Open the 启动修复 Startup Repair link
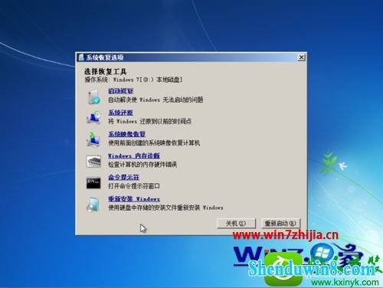This screenshot has height=288, width=383. coord(120,91)
